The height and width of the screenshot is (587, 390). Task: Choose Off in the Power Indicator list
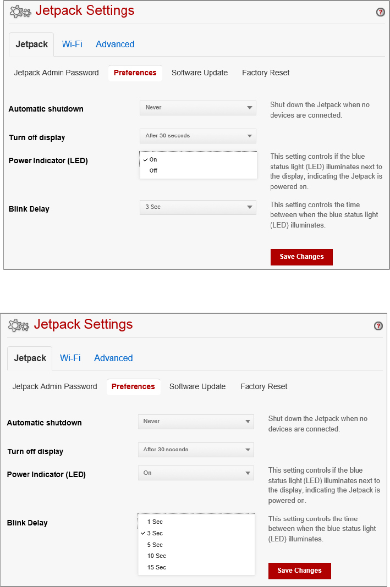pyautogui.click(x=198, y=171)
